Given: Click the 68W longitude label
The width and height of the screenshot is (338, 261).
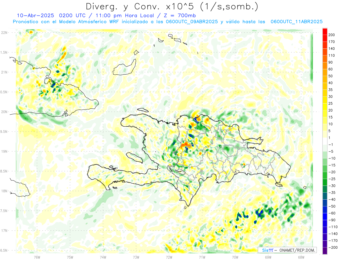Looking at the screenshot, I should click(301, 257).
